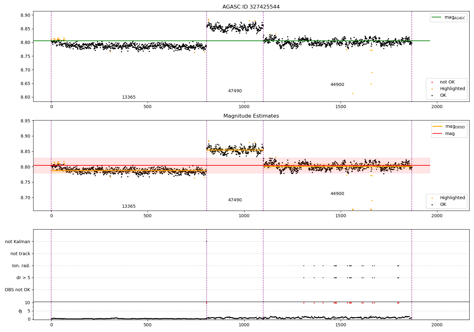Click the lowest orange outlier near 8.61 in top plot
The width and height of the screenshot is (474, 332).
pos(353,93)
